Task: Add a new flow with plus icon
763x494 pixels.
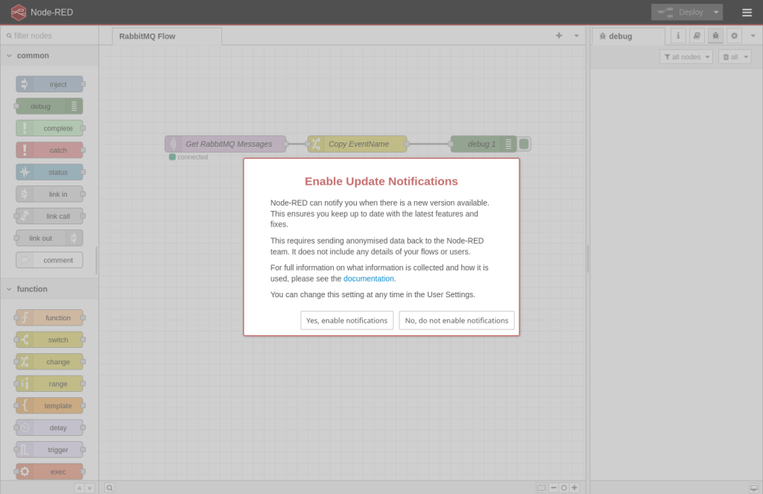Action: (559, 36)
